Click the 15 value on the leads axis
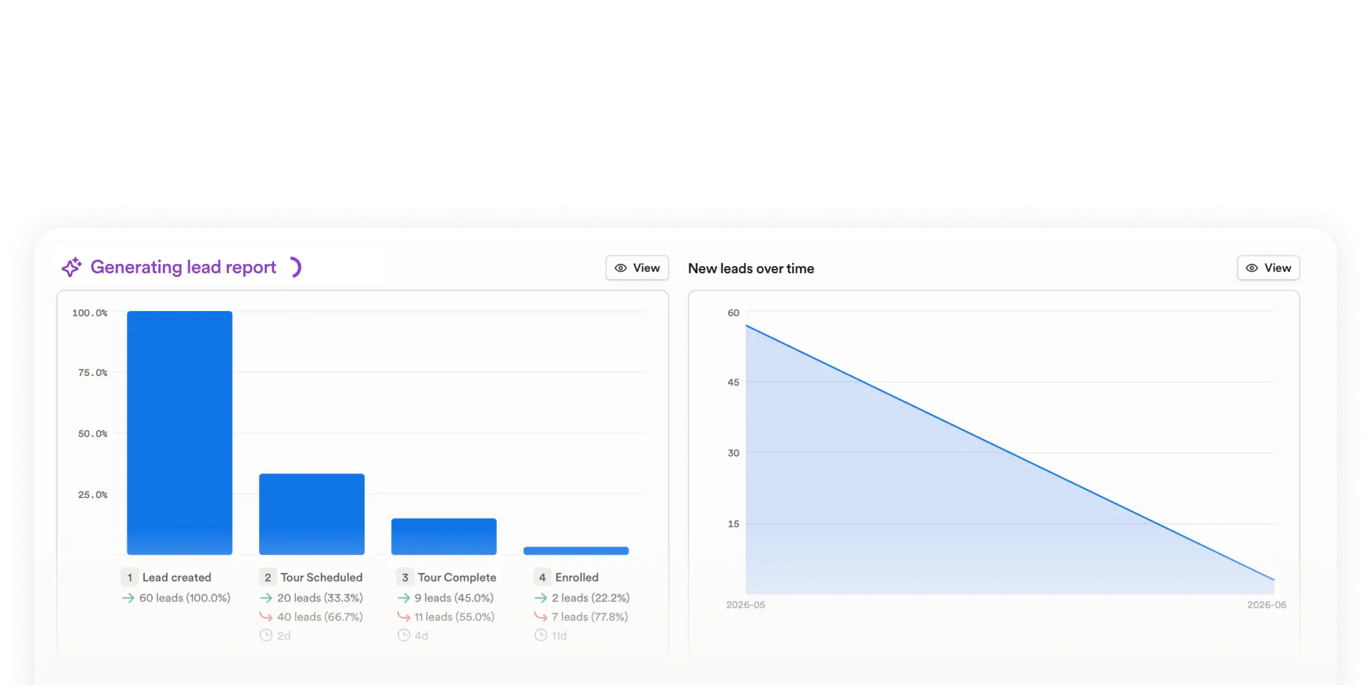1370x685 pixels. (734, 524)
